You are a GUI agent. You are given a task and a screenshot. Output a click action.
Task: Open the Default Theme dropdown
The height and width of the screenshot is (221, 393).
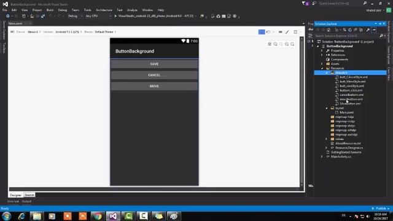pos(105,32)
